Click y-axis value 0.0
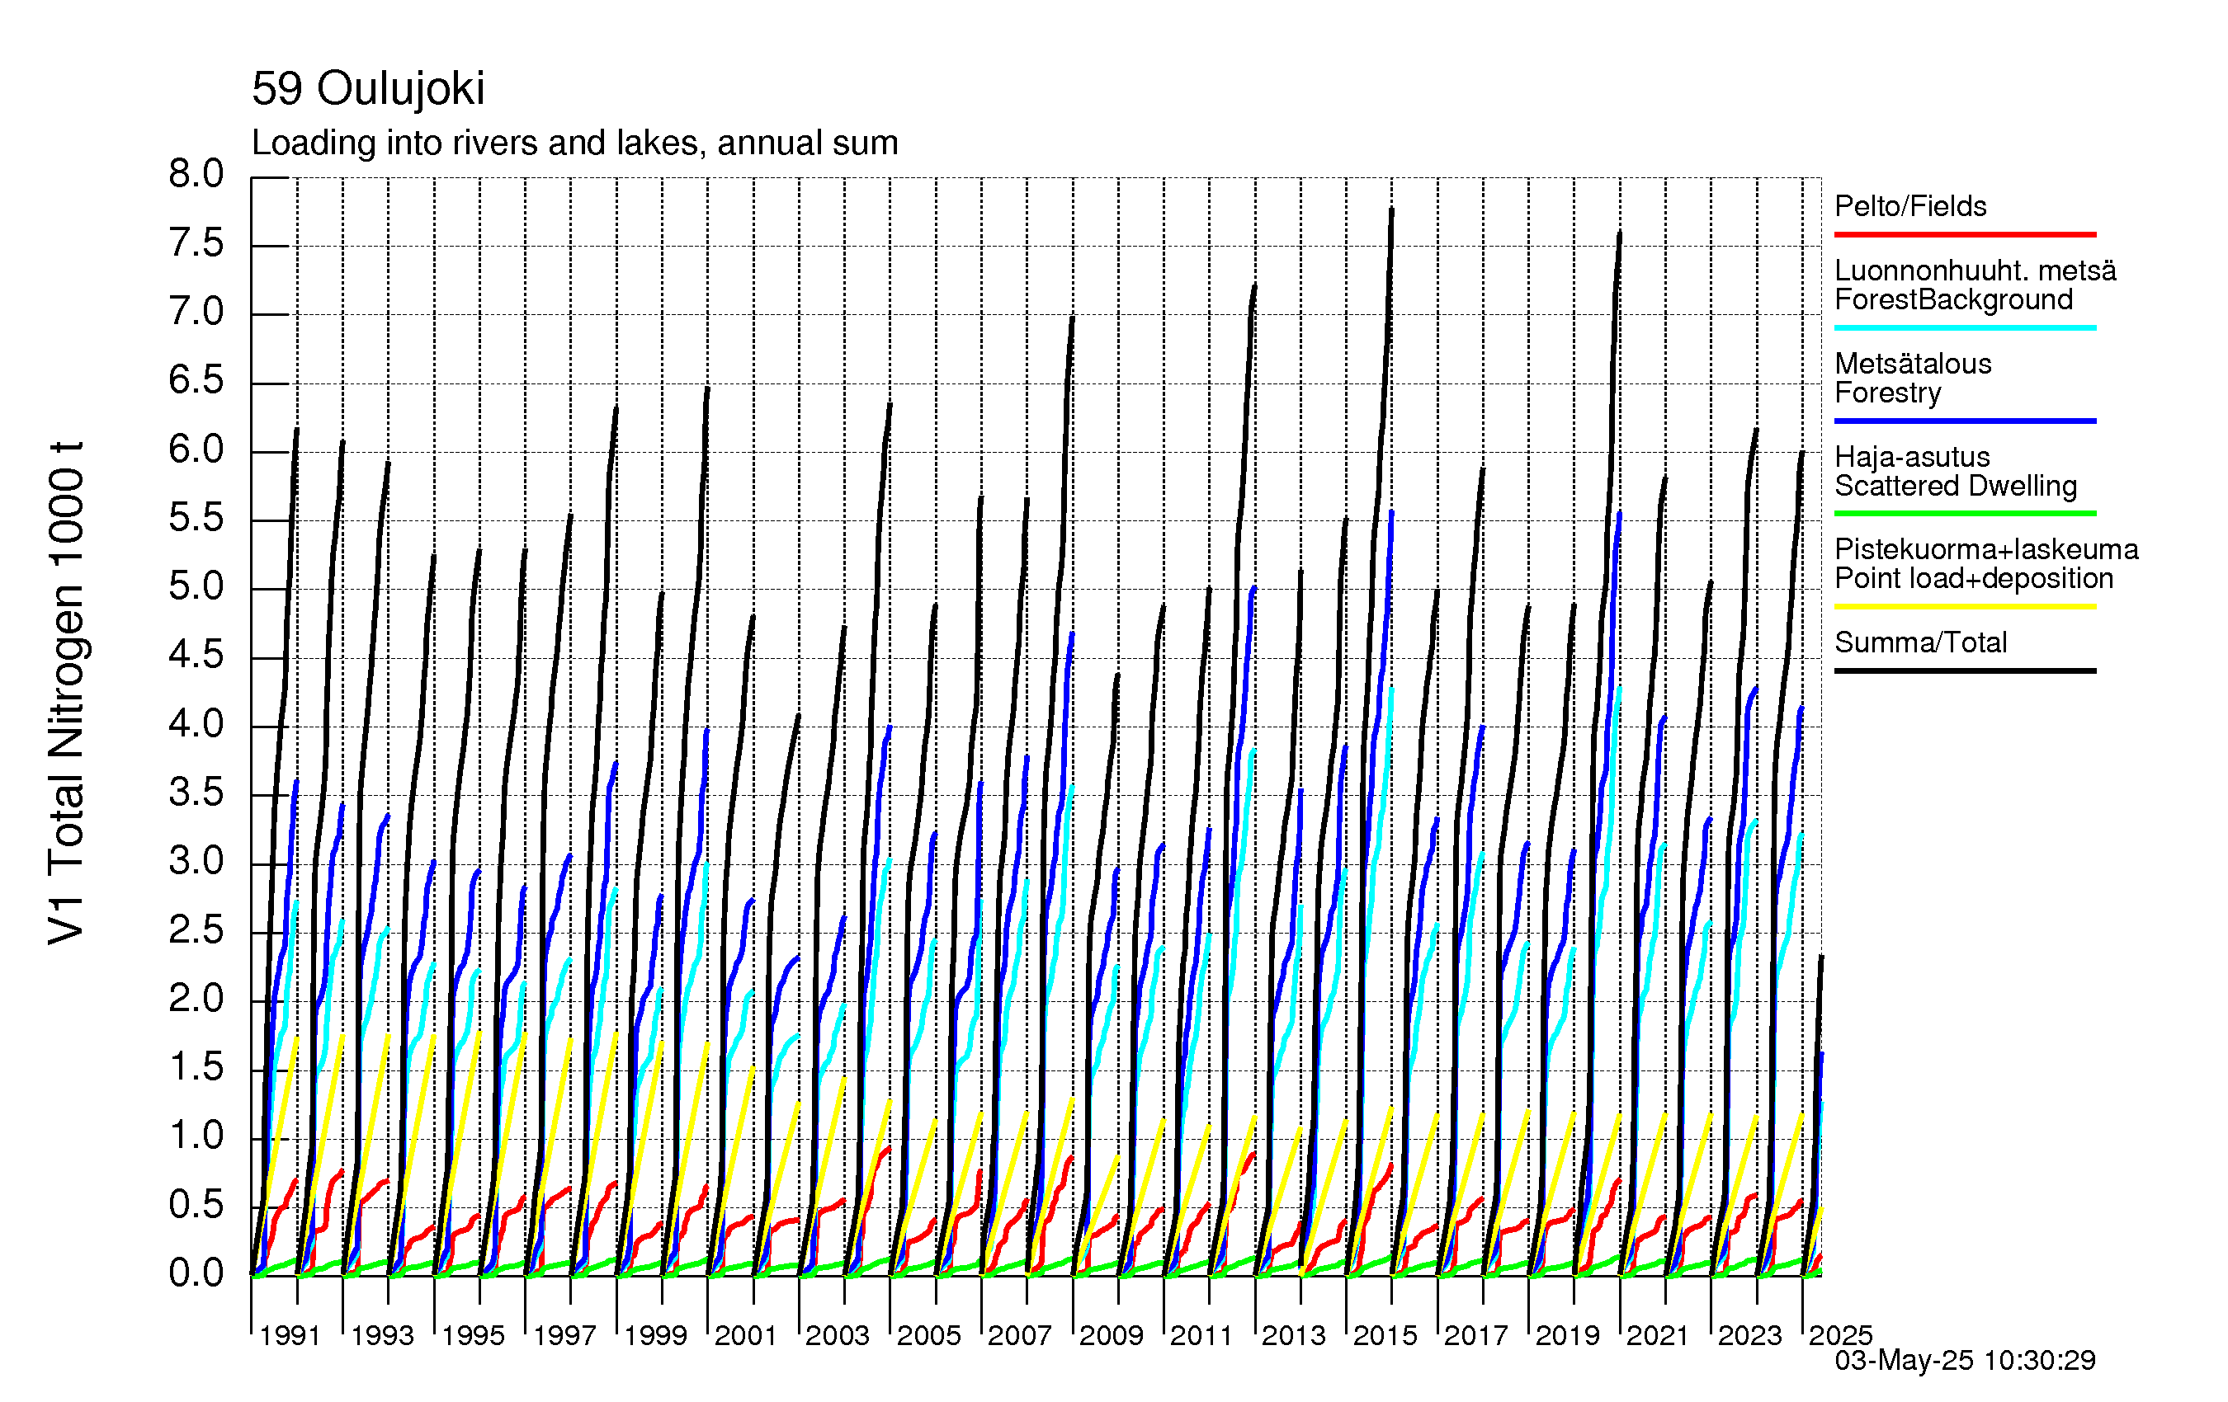The height and width of the screenshot is (1402, 2228). coord(196,1274)
